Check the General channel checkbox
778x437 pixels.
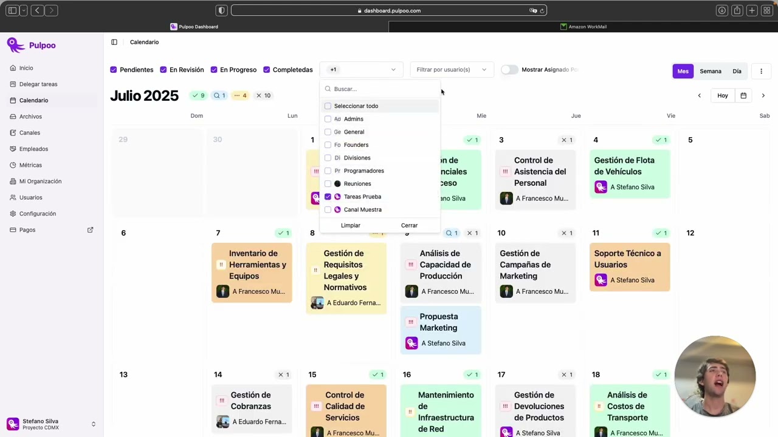(x=328, y=132)
